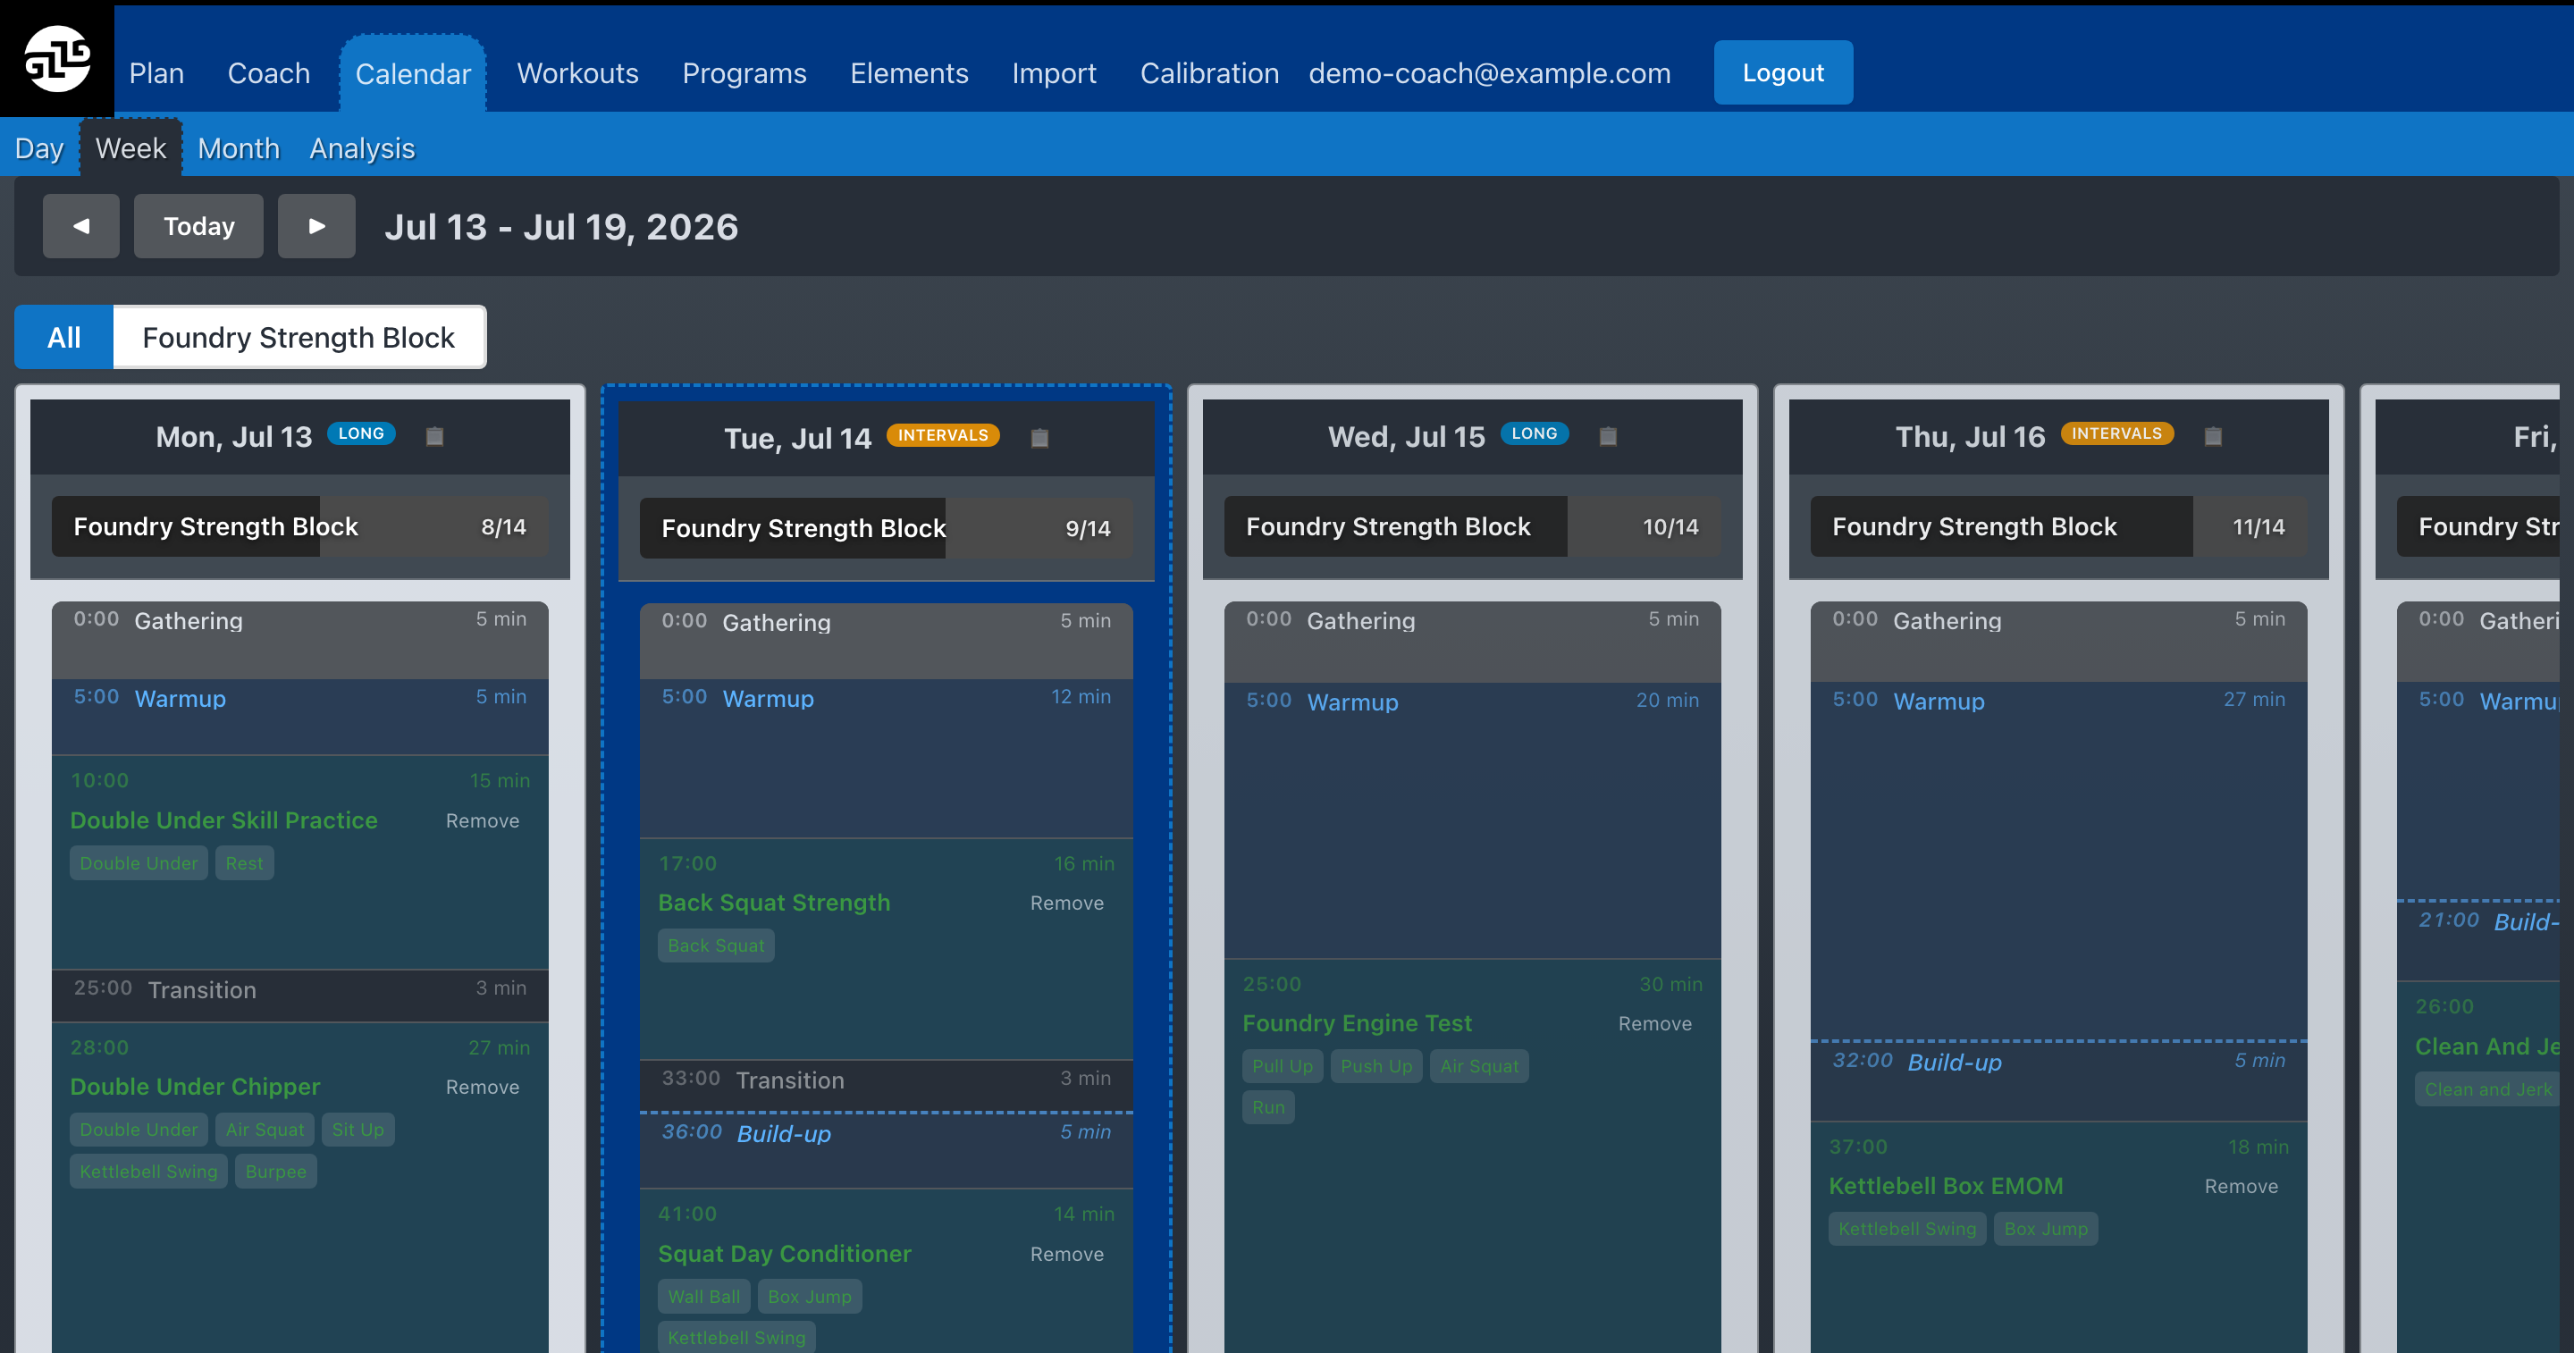Select the All program filter
The image size is (2574, 1353).
[x=64, y=337]
